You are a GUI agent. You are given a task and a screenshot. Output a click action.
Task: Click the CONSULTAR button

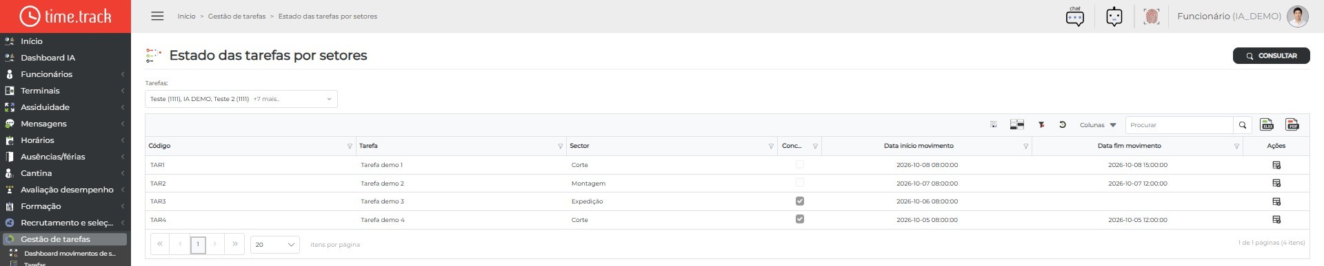point(1271,56)
